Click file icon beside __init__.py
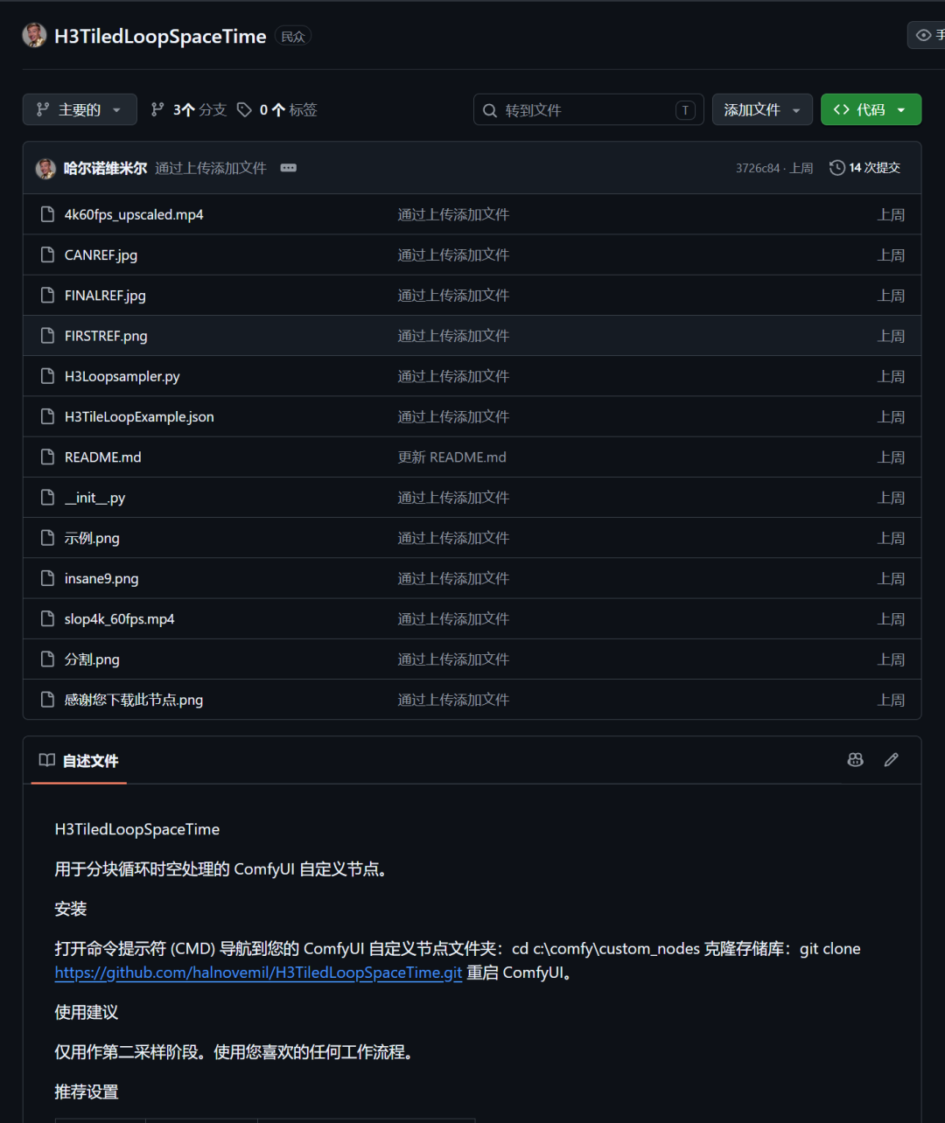This screenshot has height=1123, width=945. tap(48, 498)
